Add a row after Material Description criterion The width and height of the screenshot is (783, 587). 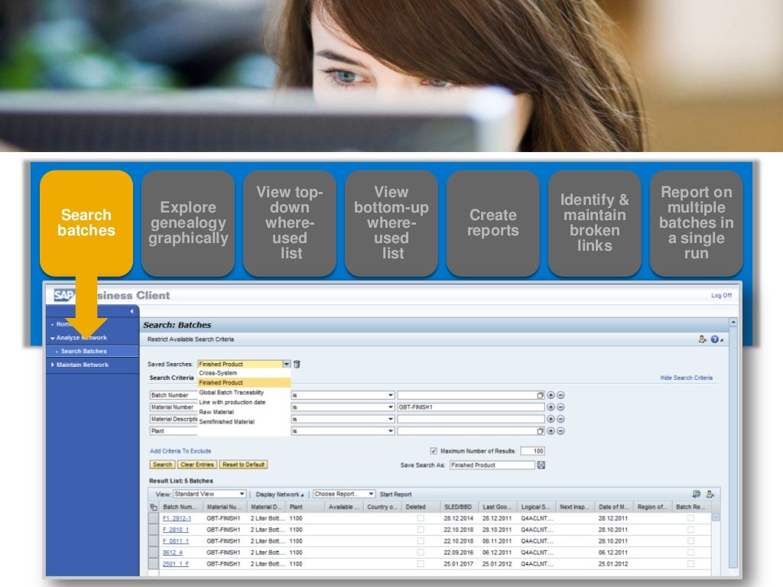551,419
